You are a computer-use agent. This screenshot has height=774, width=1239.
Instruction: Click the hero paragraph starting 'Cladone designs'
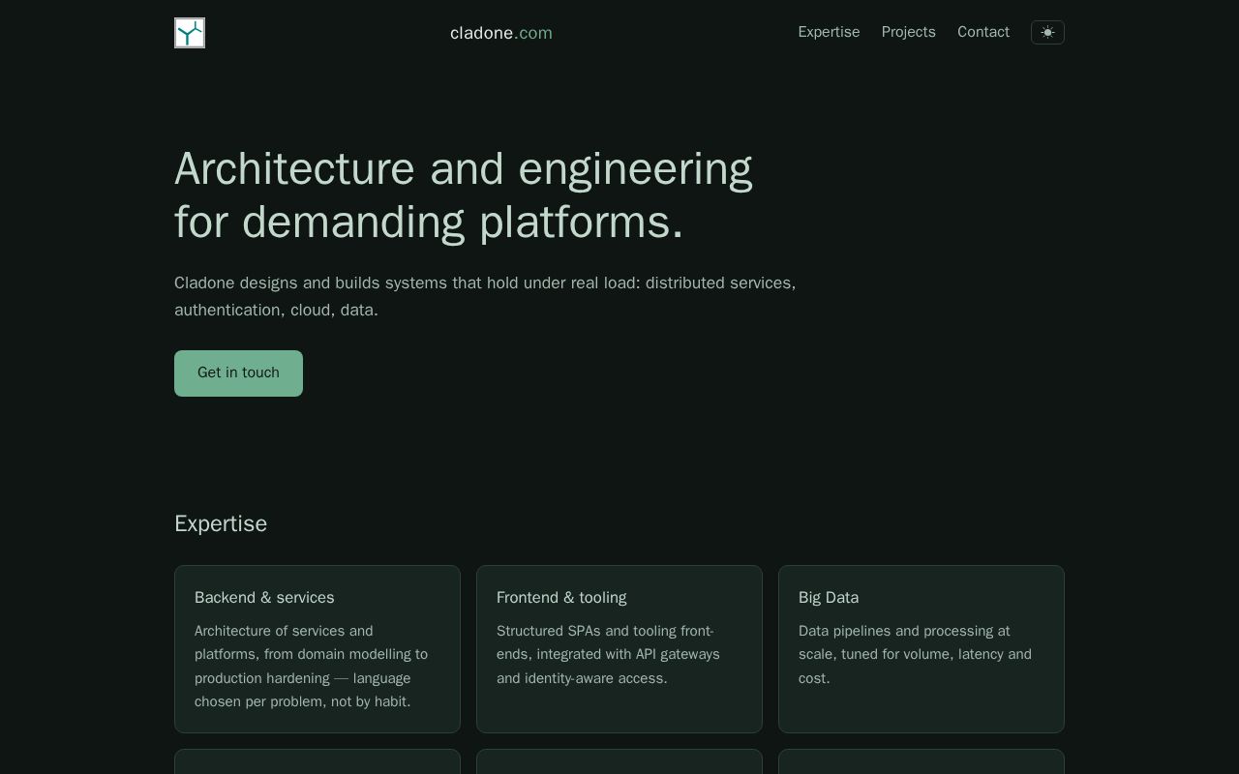(485, 296)
